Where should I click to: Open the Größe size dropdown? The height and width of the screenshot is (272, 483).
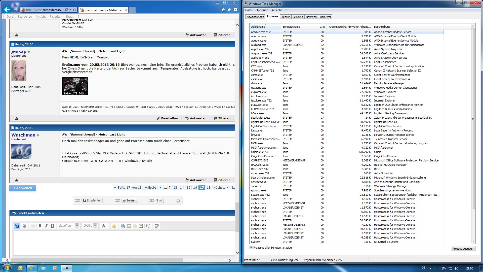click(x=95, y=226)
